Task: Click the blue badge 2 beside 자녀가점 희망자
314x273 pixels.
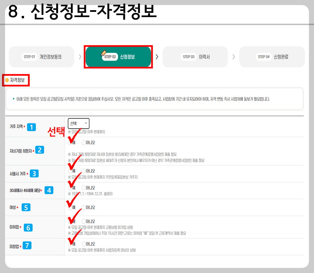Action: [40, 149]
